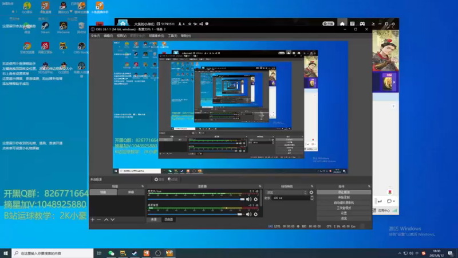The width and height of the screenshot is (458, 258).
Task: Open the 文件(F) menu in OBS
Action: 95,36
